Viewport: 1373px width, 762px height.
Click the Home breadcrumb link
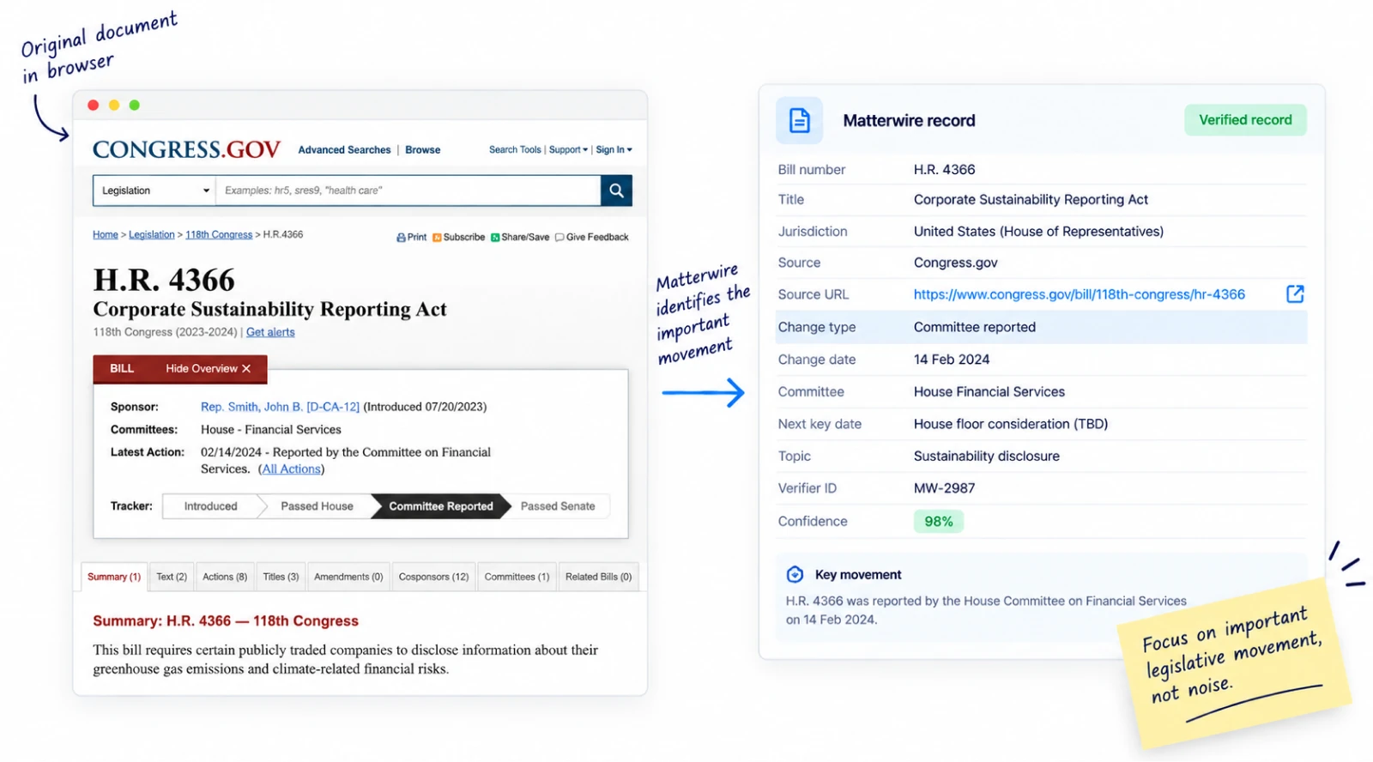106,235
